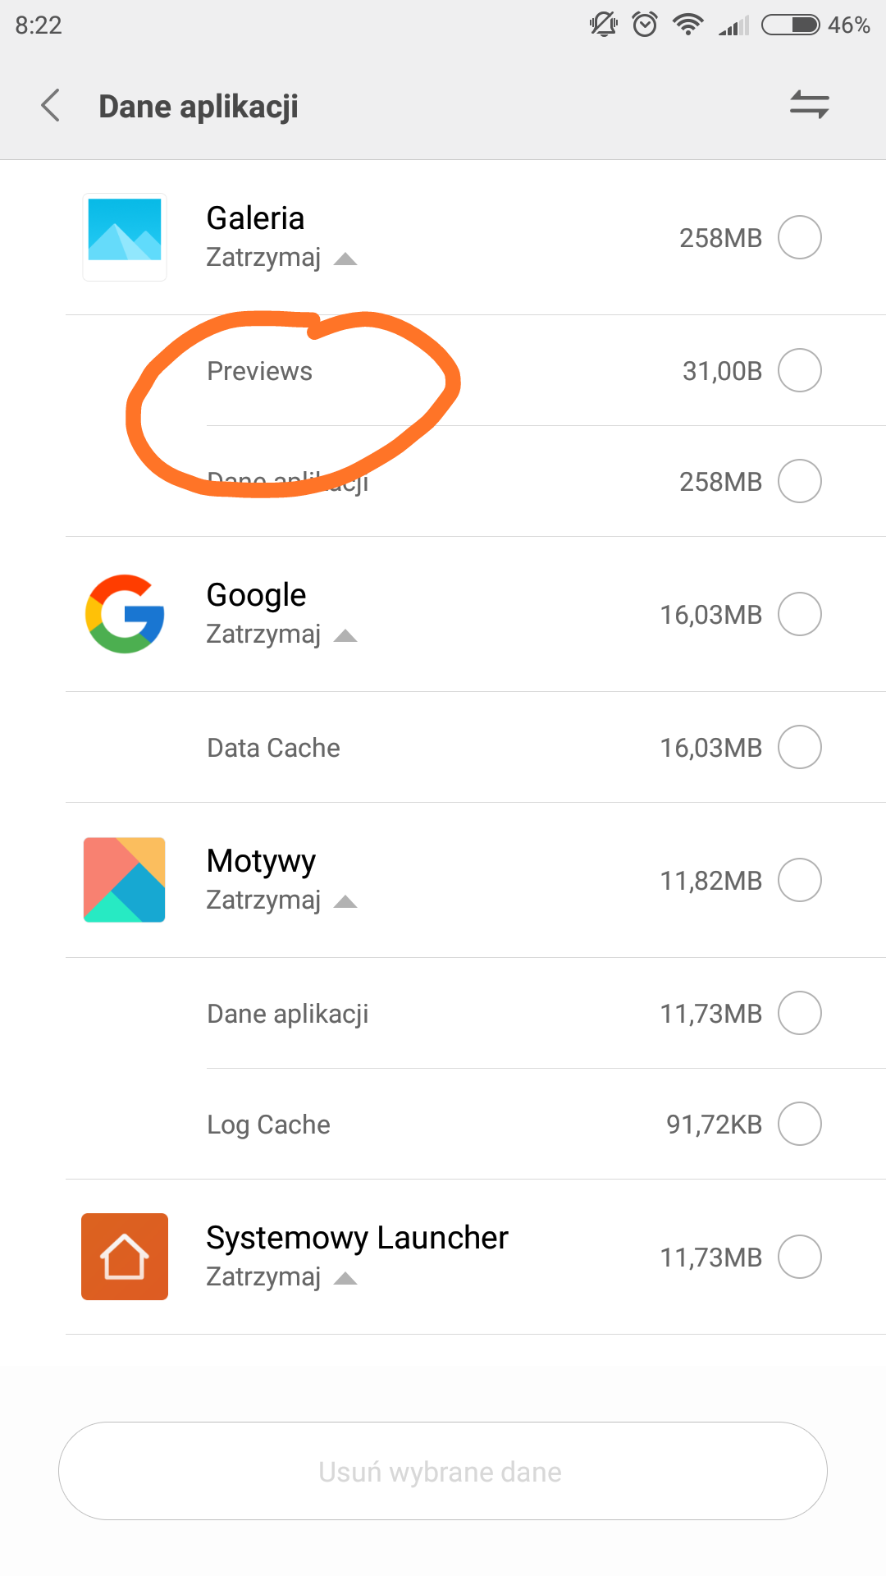Select the Log Cache radio button
The height and width of the screenshot is (1576, 886).
coord(799,1124)
